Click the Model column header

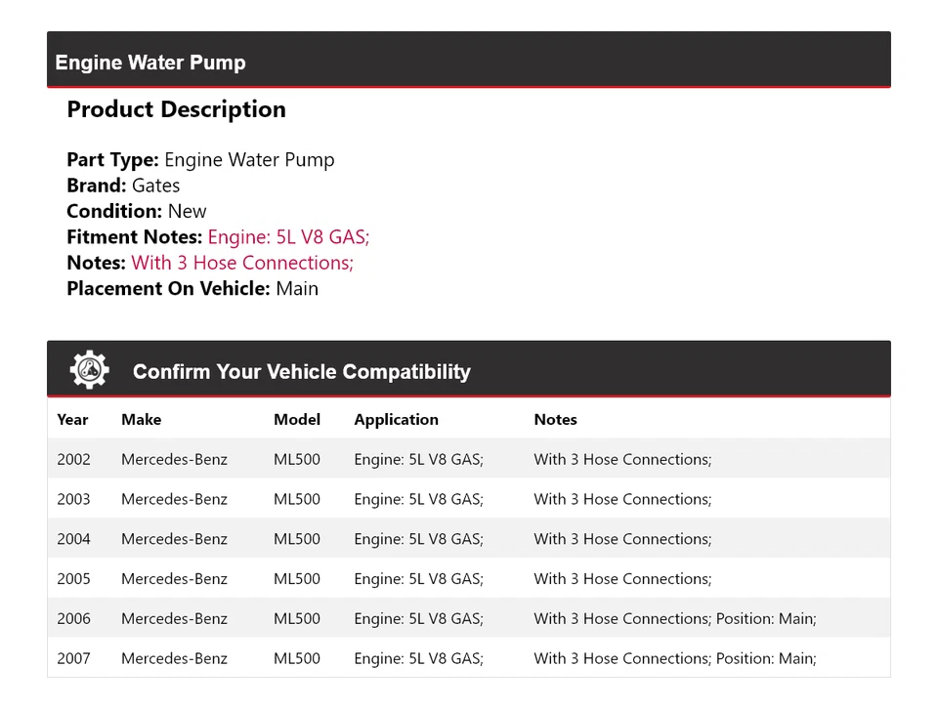coord(297,419)
